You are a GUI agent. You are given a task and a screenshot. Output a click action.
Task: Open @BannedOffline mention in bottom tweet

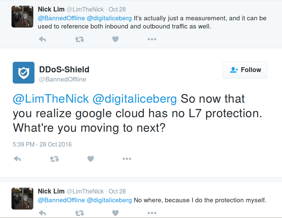[x=61, y=200]
